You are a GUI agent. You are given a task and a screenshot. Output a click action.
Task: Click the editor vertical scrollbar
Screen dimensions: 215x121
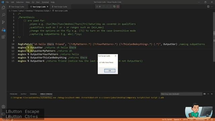pyautogui.click(x=214, y=37)
